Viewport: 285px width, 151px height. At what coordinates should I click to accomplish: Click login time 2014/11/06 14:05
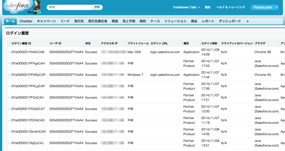(x=210, y=131)
